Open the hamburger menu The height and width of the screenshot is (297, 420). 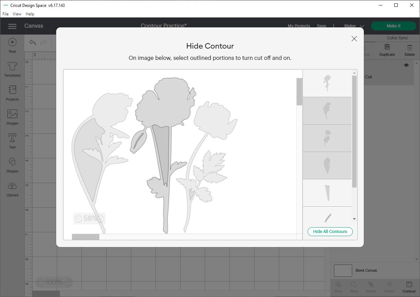pos(12,26)
